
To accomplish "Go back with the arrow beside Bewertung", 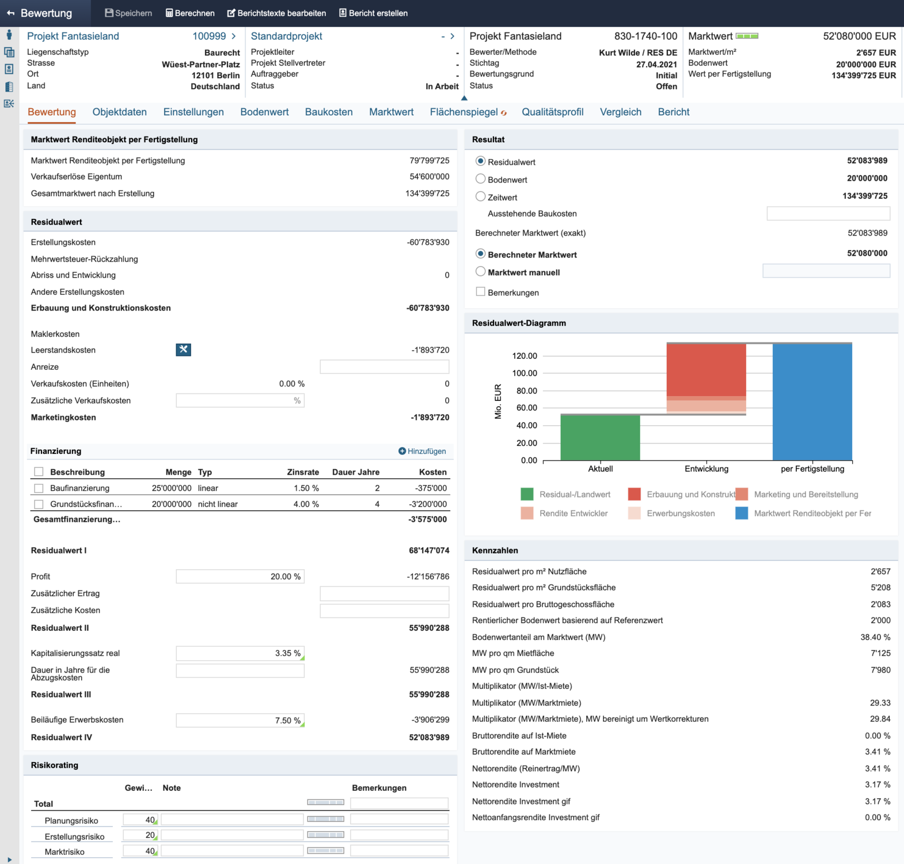I will coord(10,13).
